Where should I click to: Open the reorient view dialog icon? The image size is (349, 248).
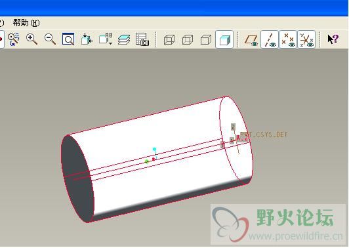pos(87,39)
